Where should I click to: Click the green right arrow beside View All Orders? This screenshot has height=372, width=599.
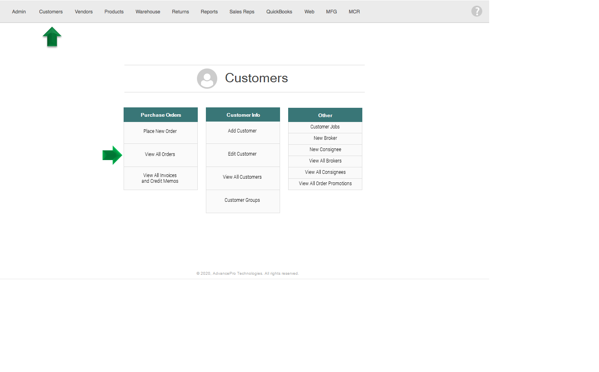click(x=112, y=155)
